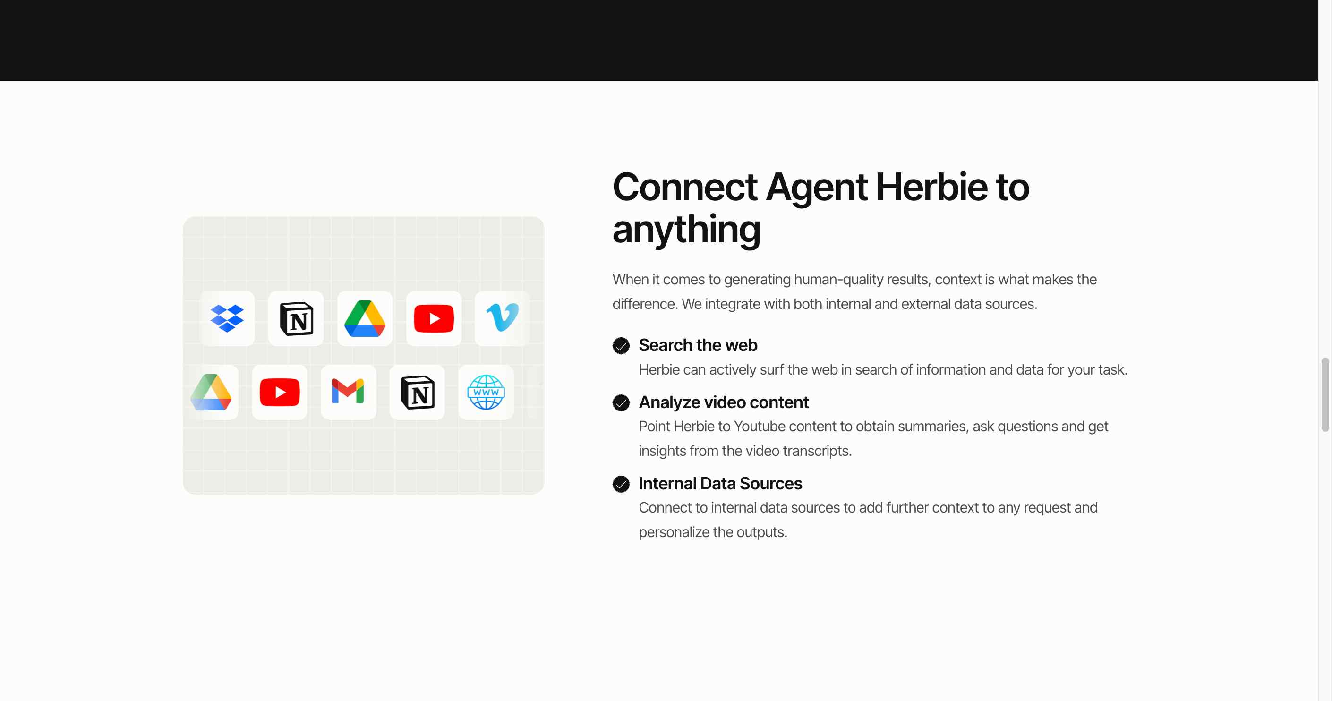Click the Dropbox icon in the top row
This screenshot has height=701, width=1332.
[x=227, y=318]
